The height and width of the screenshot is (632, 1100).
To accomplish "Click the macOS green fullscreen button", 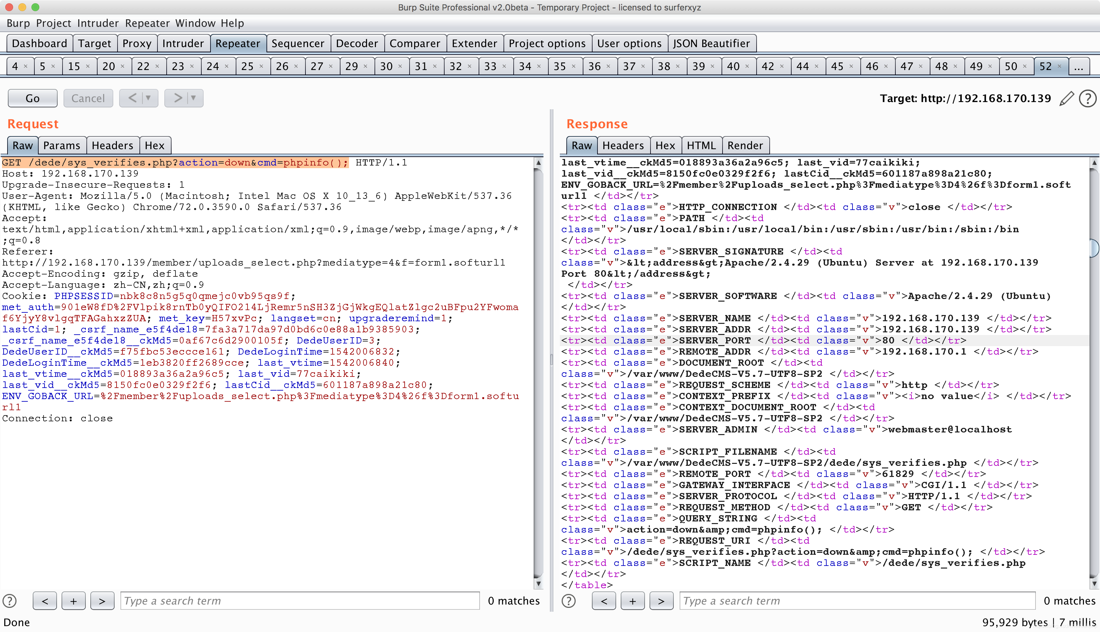I will pyautogui.click(x=36, y=7).
